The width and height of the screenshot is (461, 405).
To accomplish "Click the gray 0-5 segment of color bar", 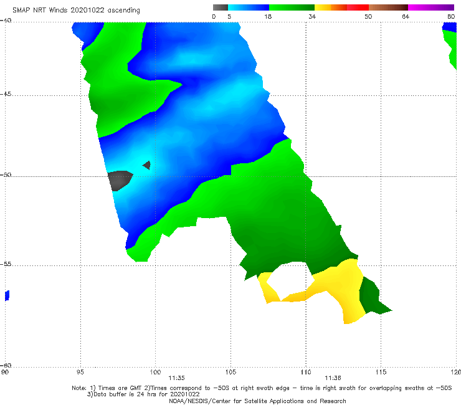I will click(221, 7).
